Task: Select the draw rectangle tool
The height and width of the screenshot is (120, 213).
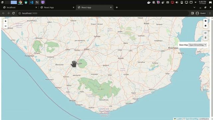Action: coord(205,26)
